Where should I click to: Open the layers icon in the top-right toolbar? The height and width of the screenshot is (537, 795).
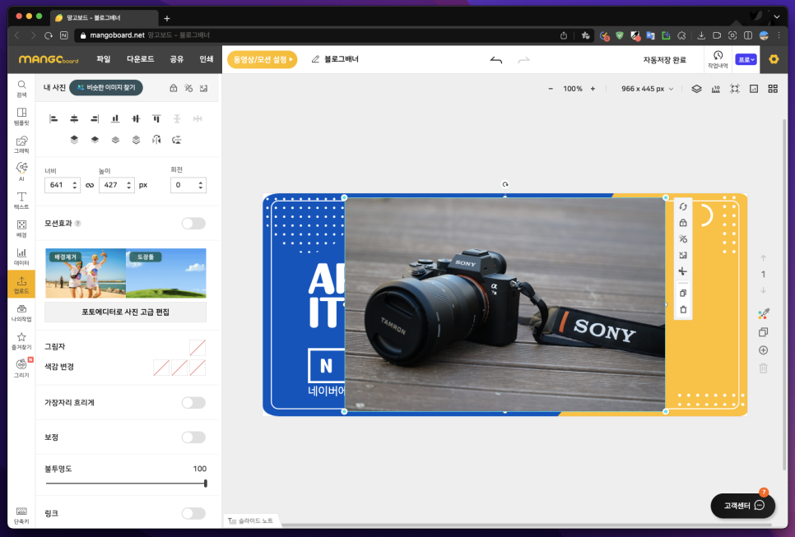(696, 89)
